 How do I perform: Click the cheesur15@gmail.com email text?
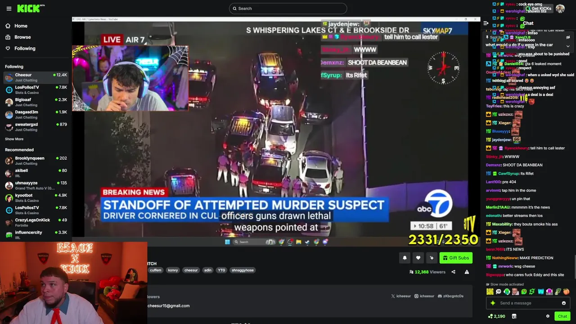click(168, 306)
